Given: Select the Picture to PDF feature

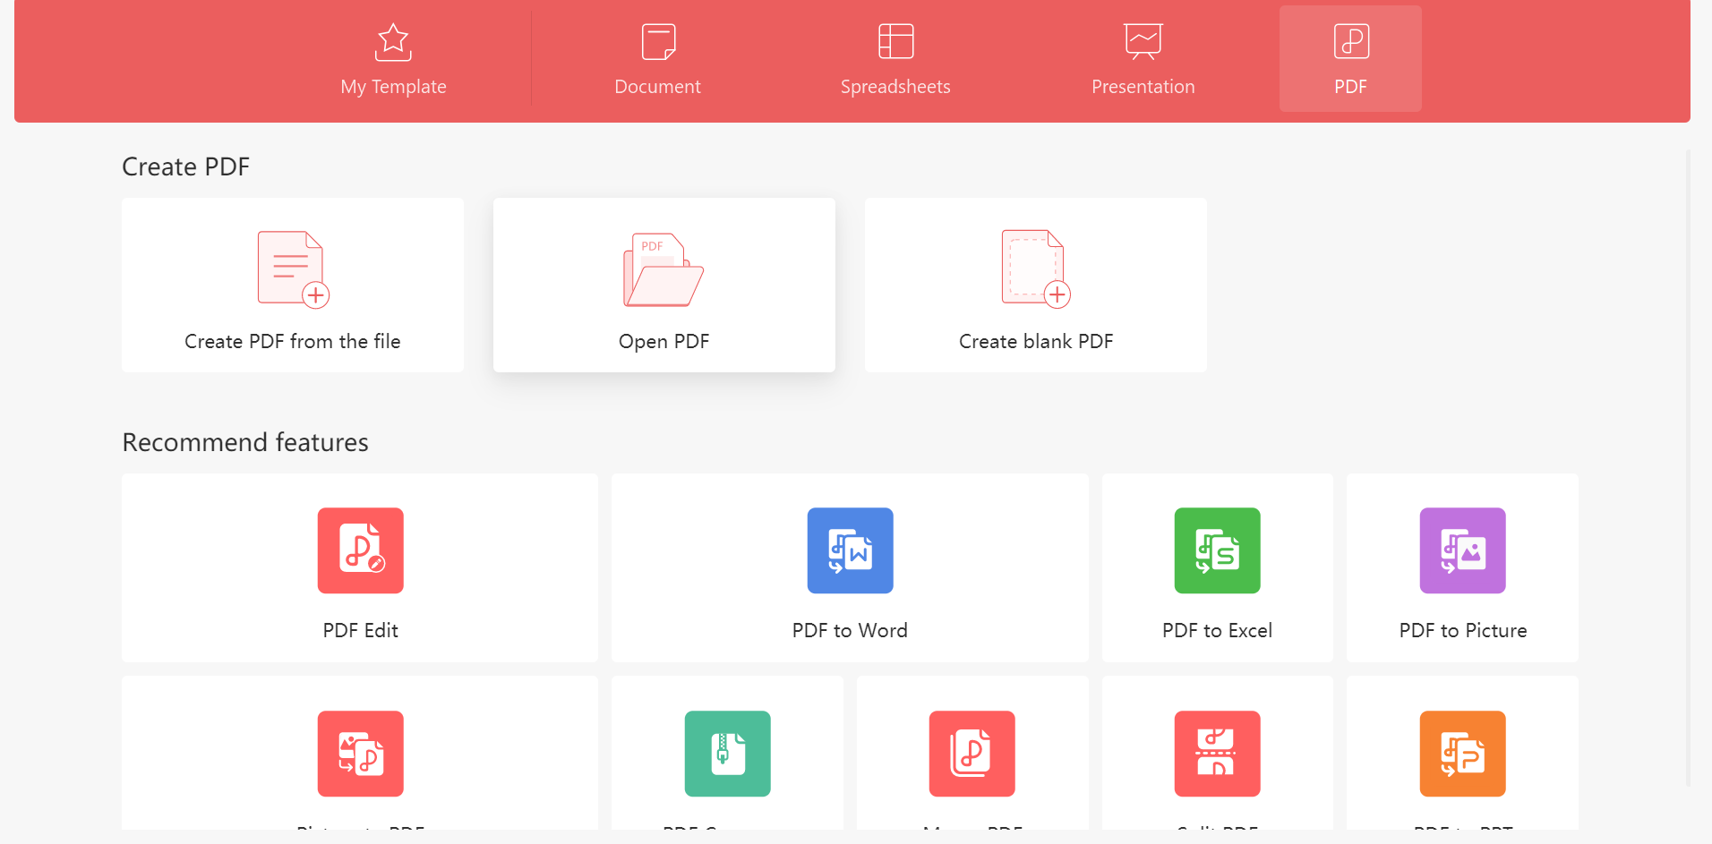Looking at the screenshot, I should click(x=360, y=754).
